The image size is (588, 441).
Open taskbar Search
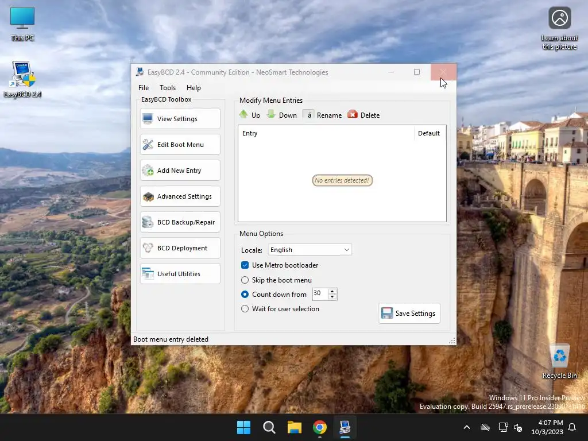(x=269, y=427)
